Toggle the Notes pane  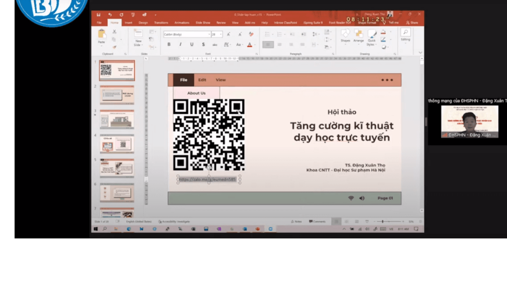pos(296,221)
